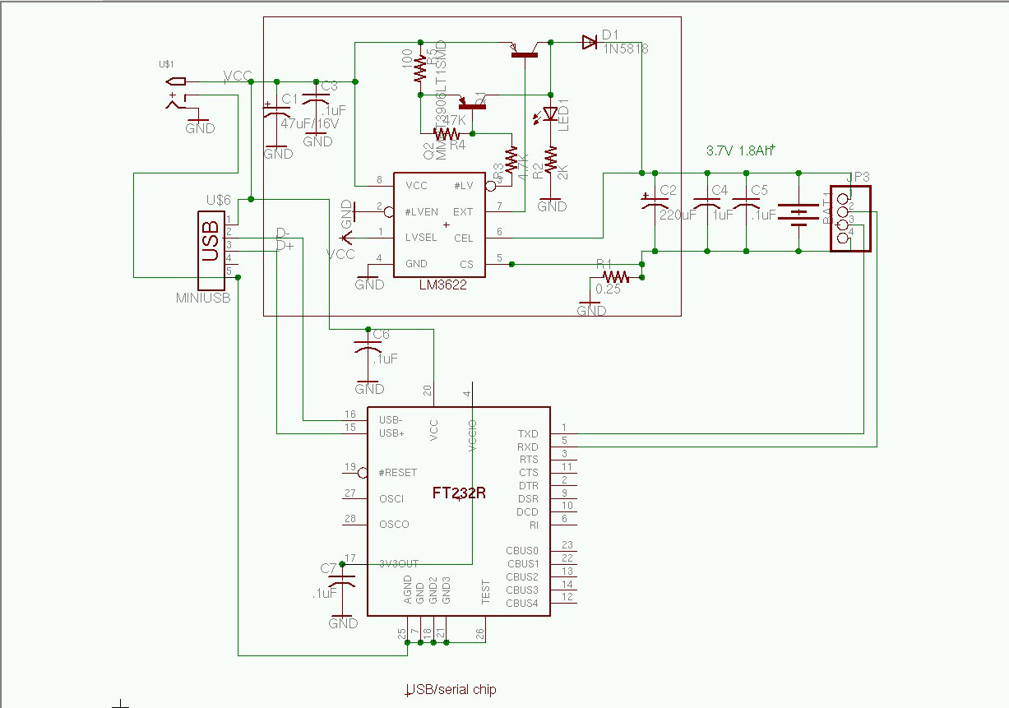Select the FT232R chip name
This screenshot has width=1009, height=708.
click(x=460, y=493)
